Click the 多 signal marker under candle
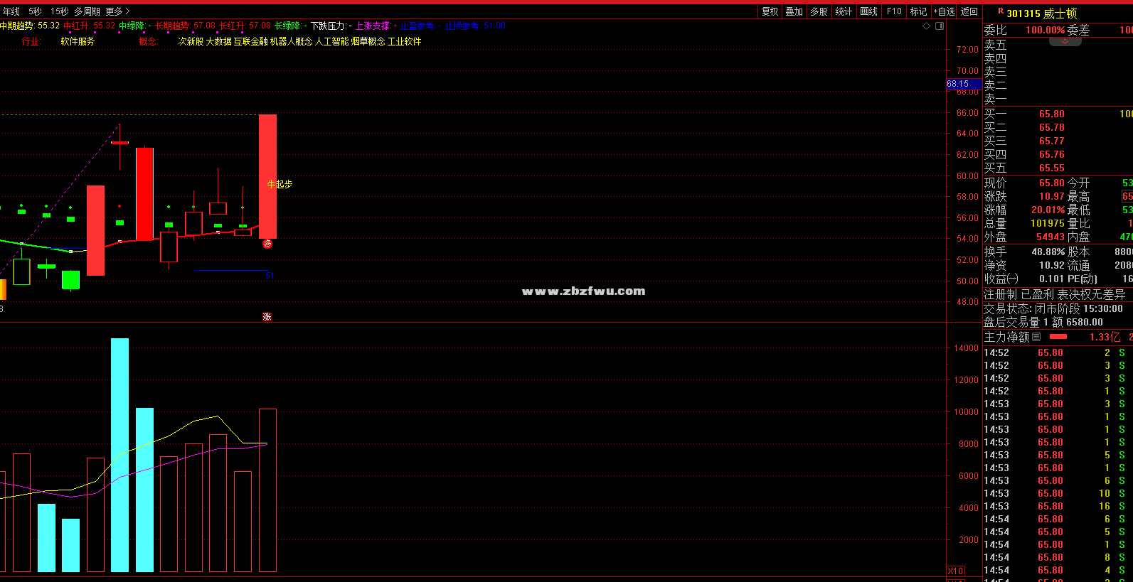 [267, 244]
